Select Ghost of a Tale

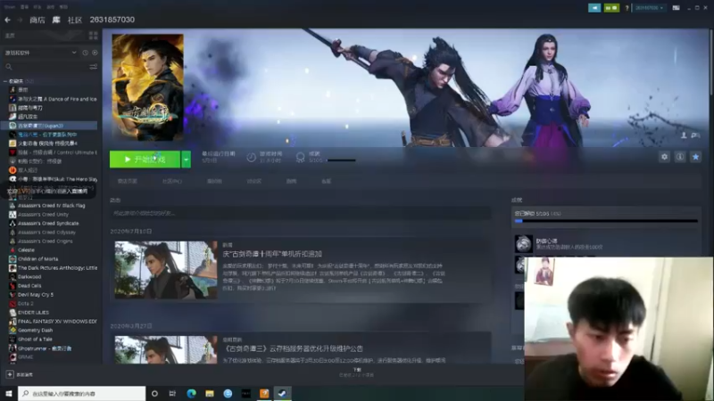(35, 340)
